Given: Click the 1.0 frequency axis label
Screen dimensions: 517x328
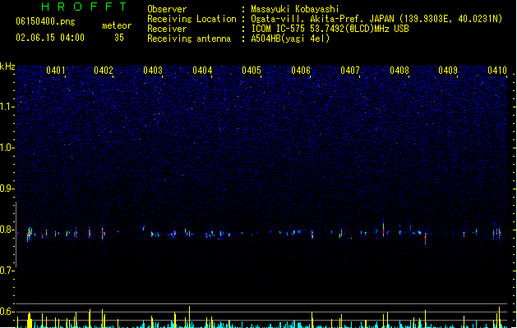Looking at the screenshot, I should (x=7, y=148).
